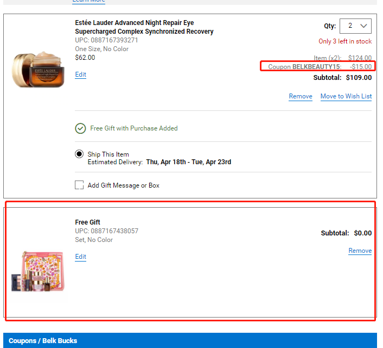Click the Item (x2) $124.00 line
This screenshot has height=348, width=383.
click(x=342, y=58)
